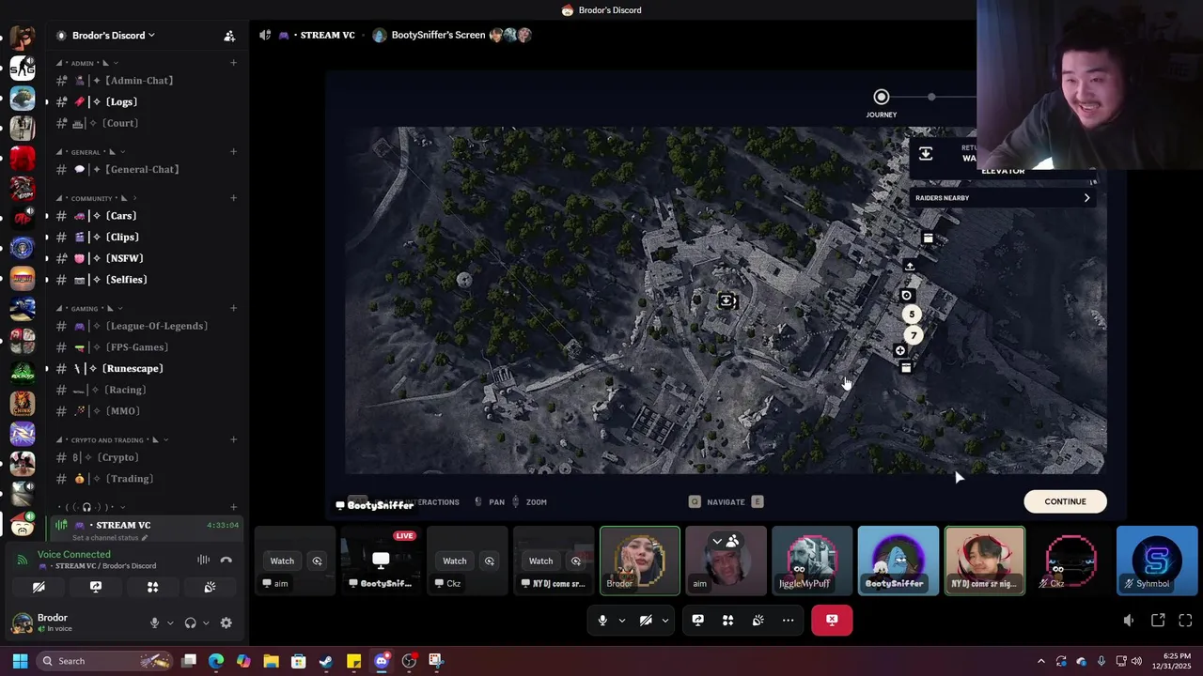1203x676 pixels.
Task: Open more options ellipsis in call controls
Action: coord(788,620)
